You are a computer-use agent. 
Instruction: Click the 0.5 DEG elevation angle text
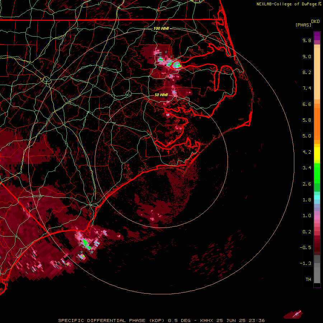180,320
